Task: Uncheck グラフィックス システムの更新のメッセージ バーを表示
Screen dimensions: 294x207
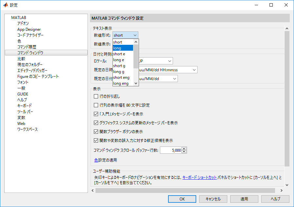Action: tap(96, 123)
